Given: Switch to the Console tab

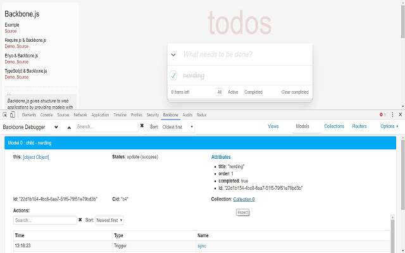Looking at the screenshot, I should (x=46, y=115).
